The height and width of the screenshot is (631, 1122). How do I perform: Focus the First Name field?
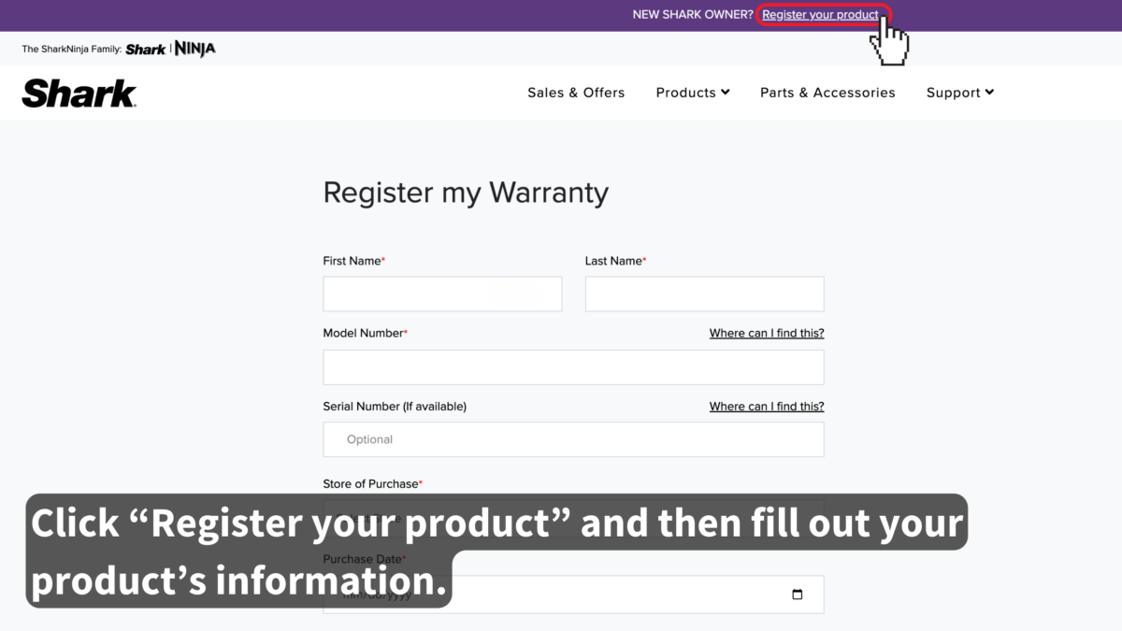coord(442,294)
